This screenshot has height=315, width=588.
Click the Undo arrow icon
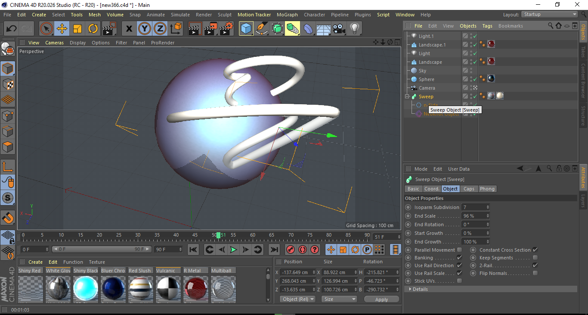tap(12, 29)
